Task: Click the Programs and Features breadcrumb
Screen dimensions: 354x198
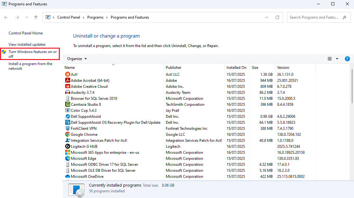Action: coord(130,17)
